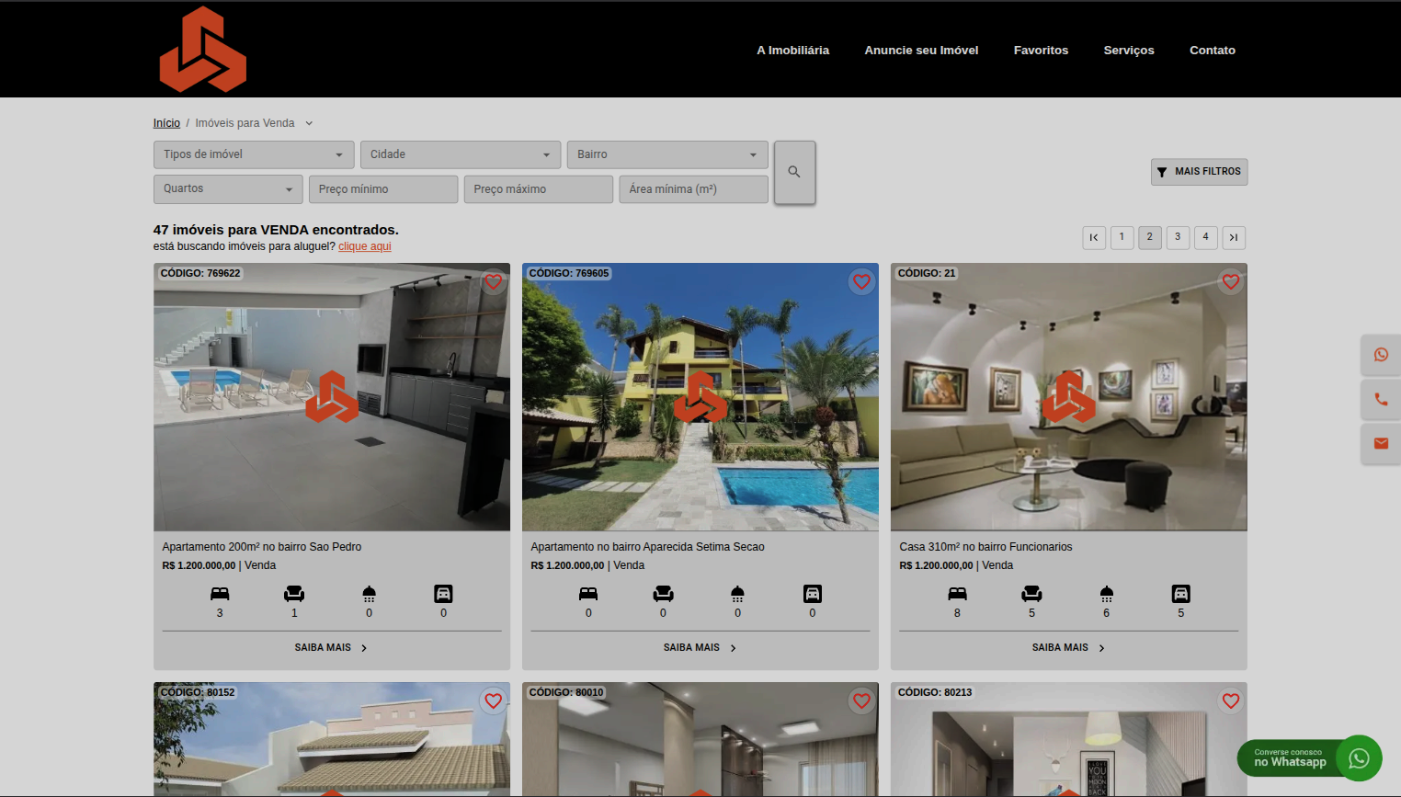Click the MAIS FILTROS button
The image size is (1401, 797).
[x=1199, y=172]
